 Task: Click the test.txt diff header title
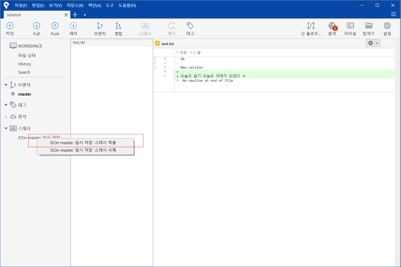point(168,44)
